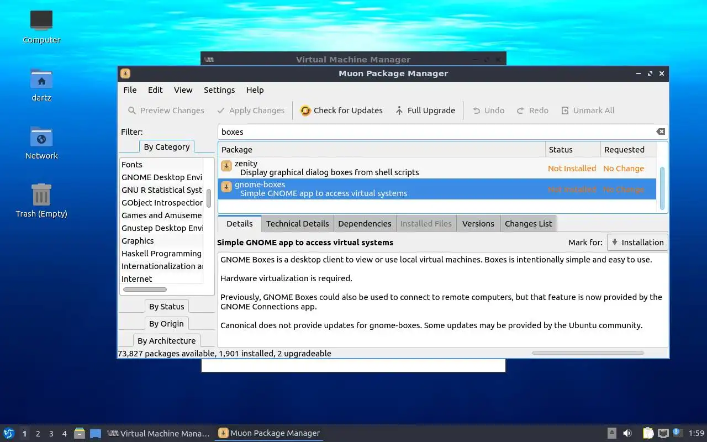Image resolution: width=707 pixels, height=442 pixels.
Task: Switch filter to By Architecture
Action: [166, 341]
